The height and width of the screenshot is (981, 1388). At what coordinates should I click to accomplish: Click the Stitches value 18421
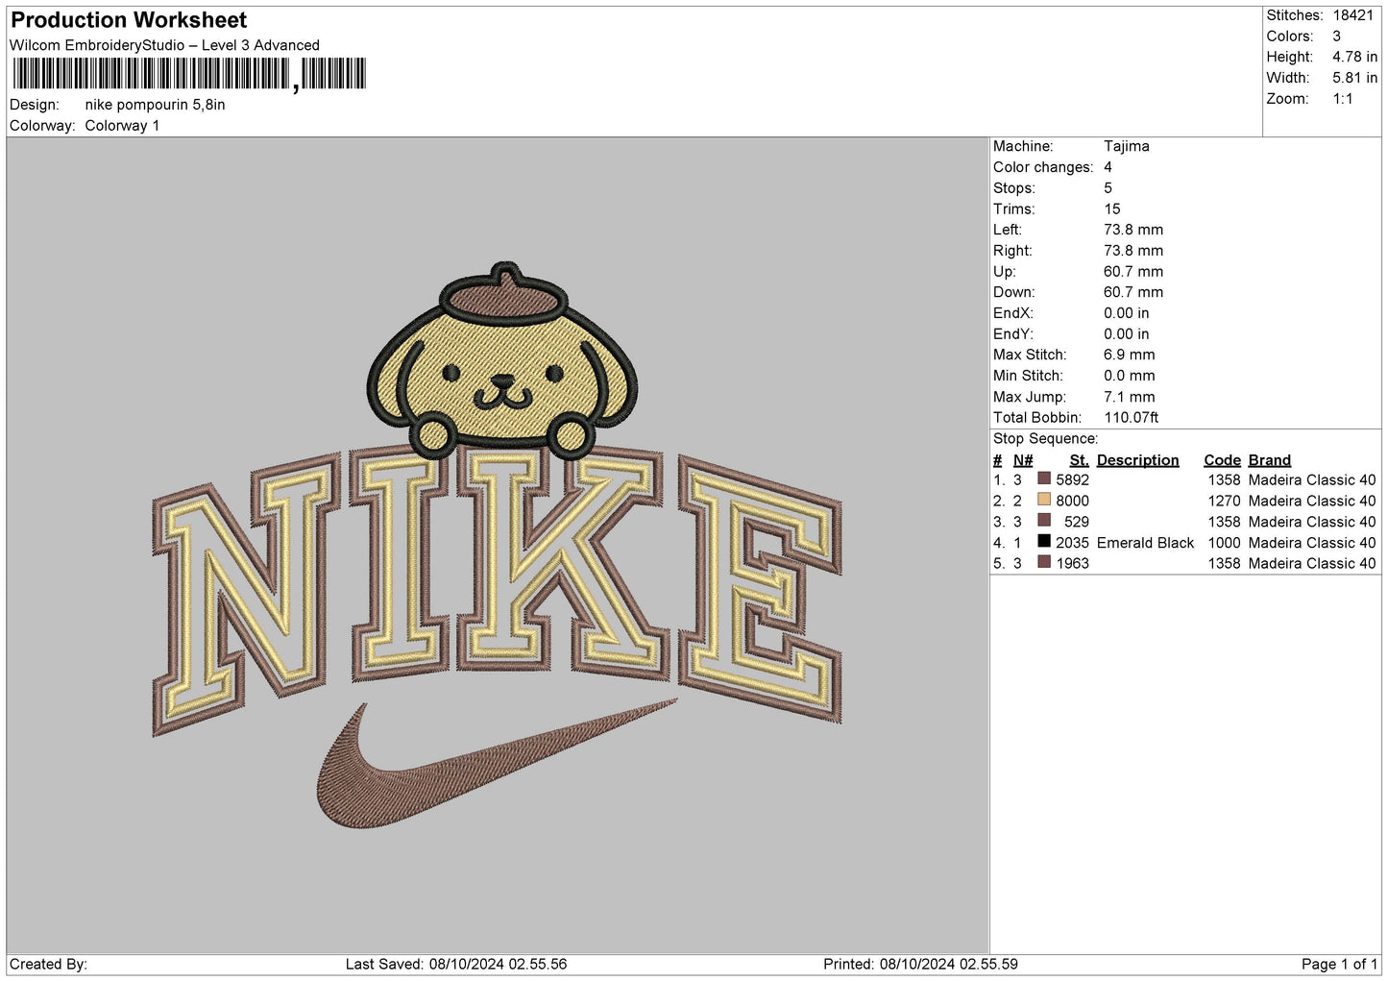1352,15
